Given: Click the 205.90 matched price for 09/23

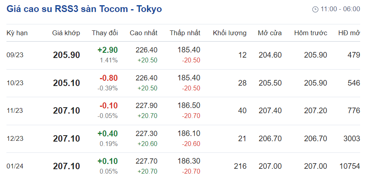Looking at the screenshot, I should click(66, 55).
